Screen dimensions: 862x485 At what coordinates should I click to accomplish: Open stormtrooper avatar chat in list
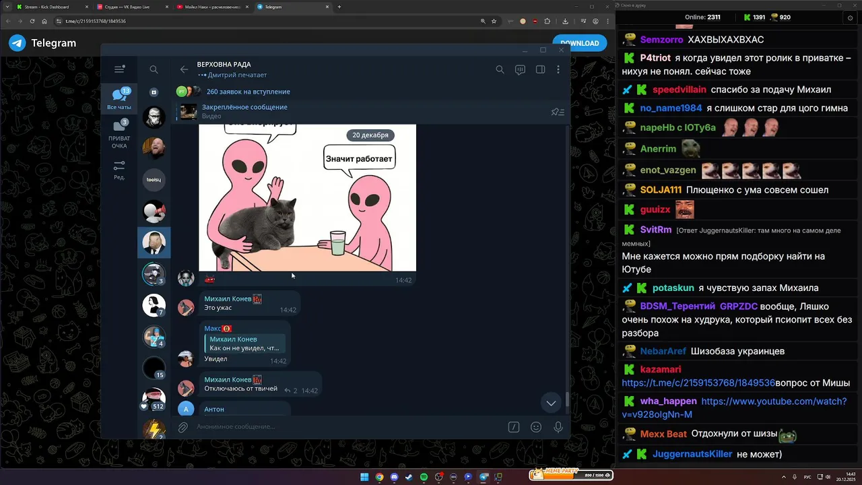(154, 117)
